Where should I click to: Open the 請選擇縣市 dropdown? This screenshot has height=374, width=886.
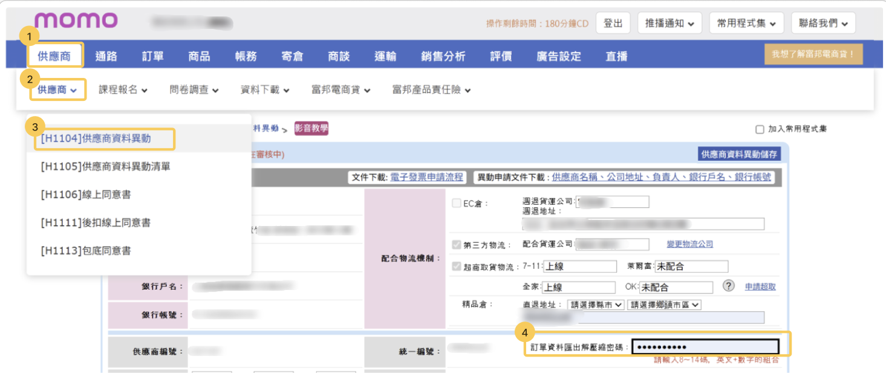tap(596, 305)
